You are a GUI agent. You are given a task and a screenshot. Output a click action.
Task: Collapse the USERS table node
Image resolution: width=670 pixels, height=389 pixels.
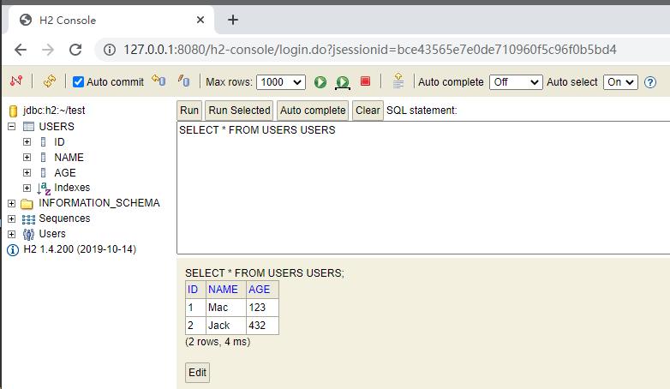(11, 127)
